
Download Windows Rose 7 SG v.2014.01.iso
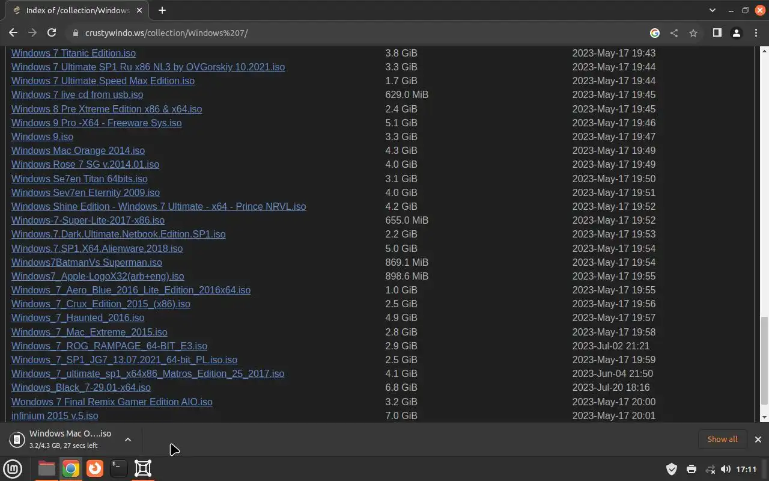coord(85,164)
